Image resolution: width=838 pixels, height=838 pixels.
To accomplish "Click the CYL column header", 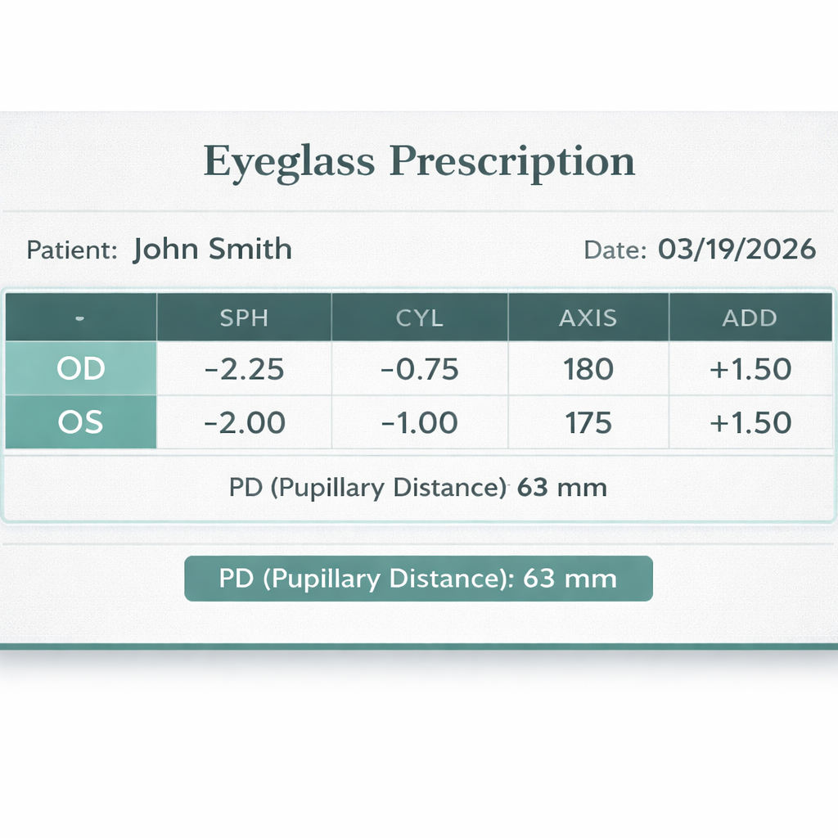I will tap(420, 318).
